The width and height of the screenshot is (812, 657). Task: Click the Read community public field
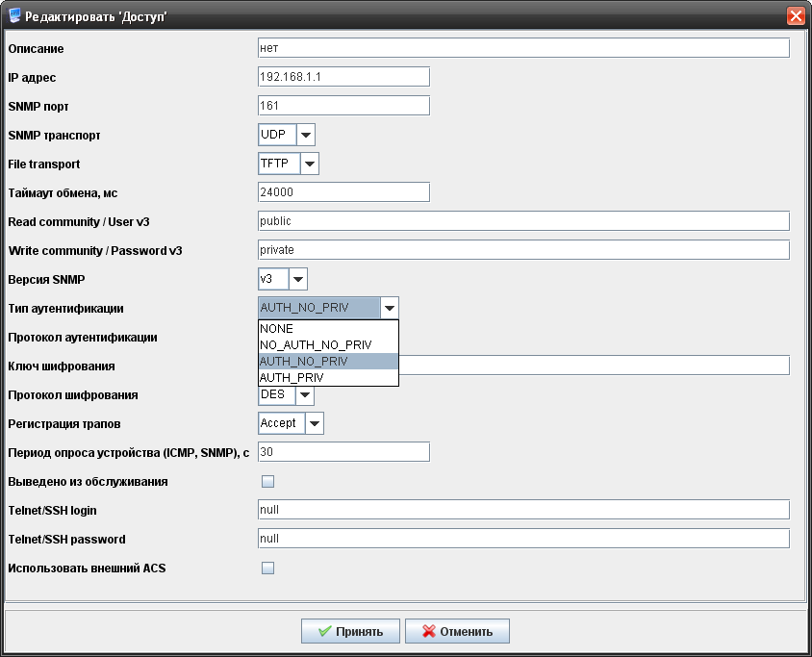tap(523, 221)
